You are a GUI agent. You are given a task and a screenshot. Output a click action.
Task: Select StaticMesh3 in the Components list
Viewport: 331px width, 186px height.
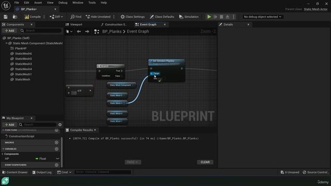tap(23, 64)
